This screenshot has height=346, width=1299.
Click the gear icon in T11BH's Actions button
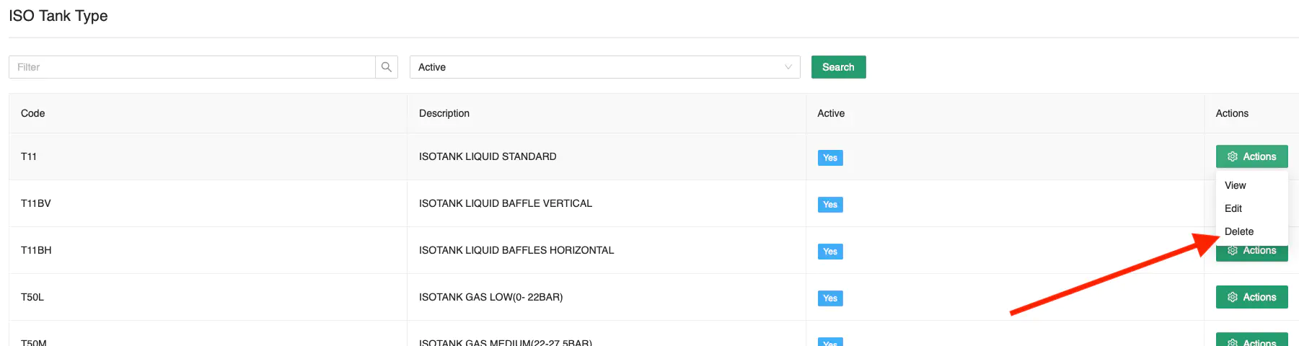(1232, 252)
